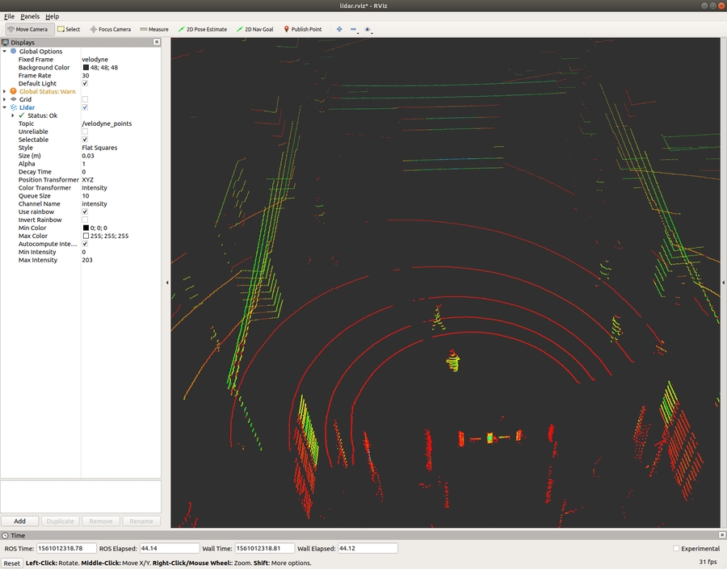Image resolution: width=727 pixels, height=569 pixels.
Task: Click the blue plus add-tool icon
Action: (339, 29)
